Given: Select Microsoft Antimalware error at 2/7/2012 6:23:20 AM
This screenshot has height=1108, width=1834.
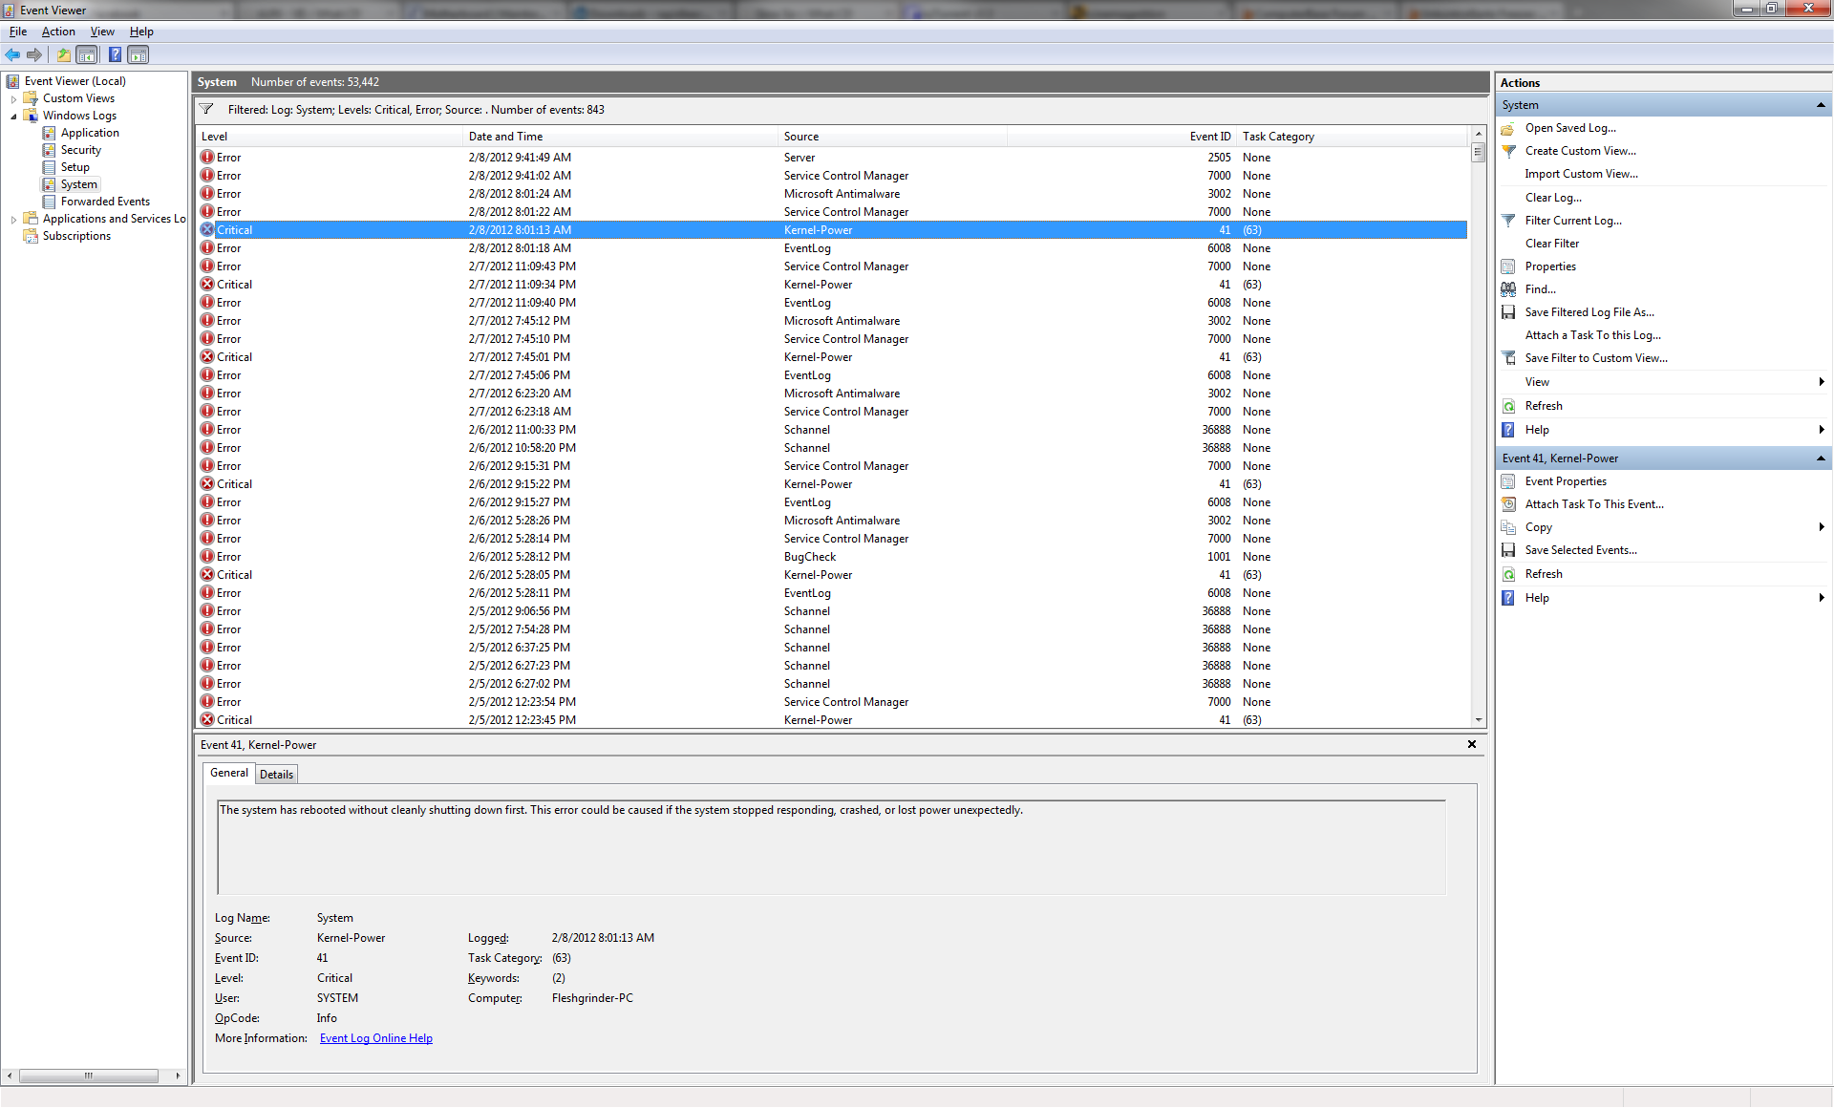Looking at the screenshot, I should point(831,394).
